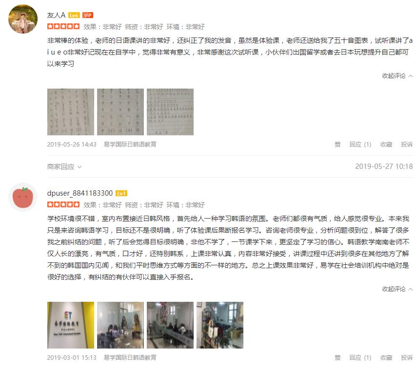Click the Lv6 level badge
The height and width of the screenshot is (368, 417).
[x=74, y=15]
